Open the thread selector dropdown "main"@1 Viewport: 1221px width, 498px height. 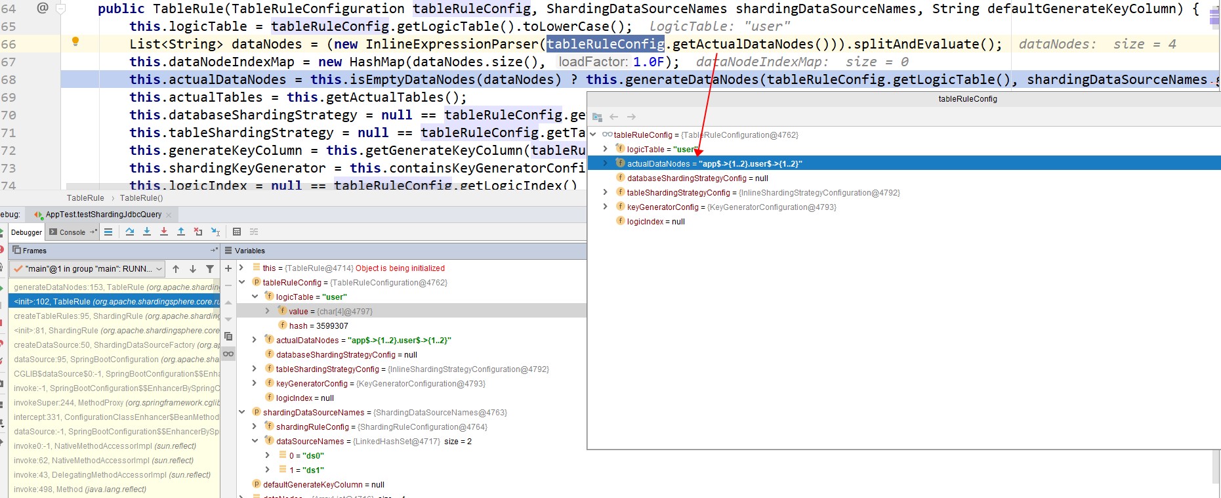point(87,269)
